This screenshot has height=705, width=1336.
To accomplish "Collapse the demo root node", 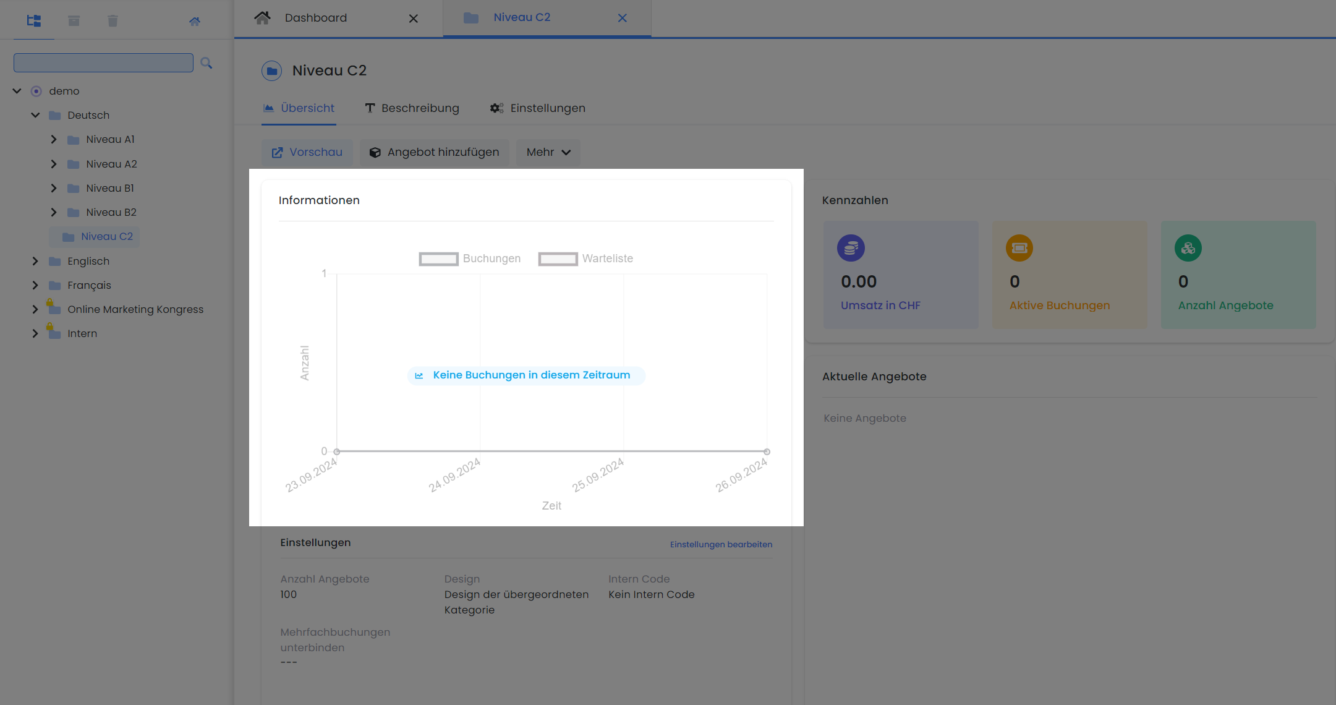I will pyautogui.click(x=17, y=91).
